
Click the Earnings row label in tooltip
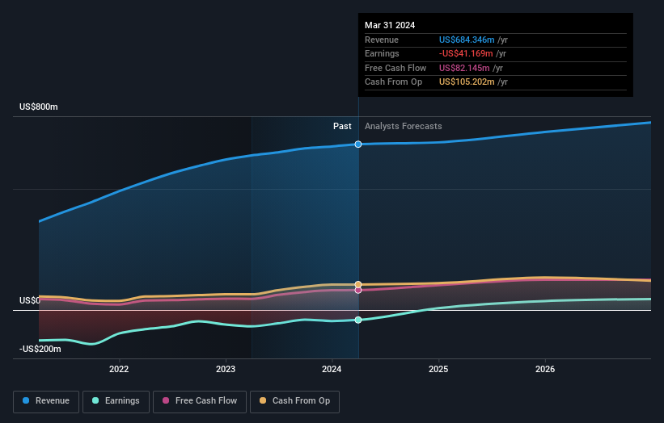coord(382,53)
